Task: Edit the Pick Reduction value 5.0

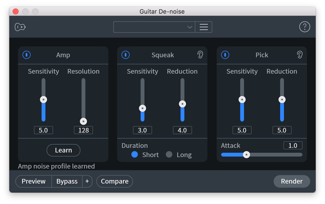Action: click(x=282, y=130)
